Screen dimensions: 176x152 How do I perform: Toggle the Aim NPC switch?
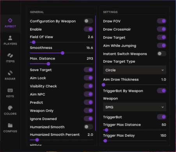[x=89, y=94]
